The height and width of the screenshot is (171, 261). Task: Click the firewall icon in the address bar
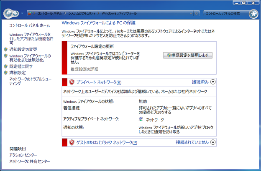pos(30,13)
